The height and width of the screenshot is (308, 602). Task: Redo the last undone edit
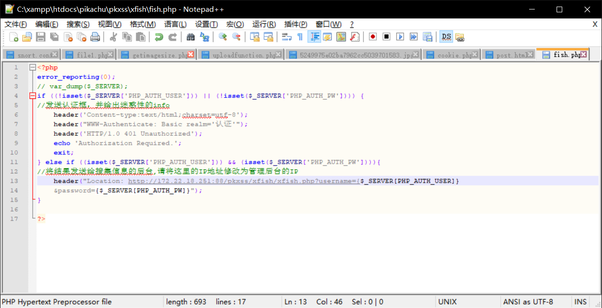click(173, 37)
